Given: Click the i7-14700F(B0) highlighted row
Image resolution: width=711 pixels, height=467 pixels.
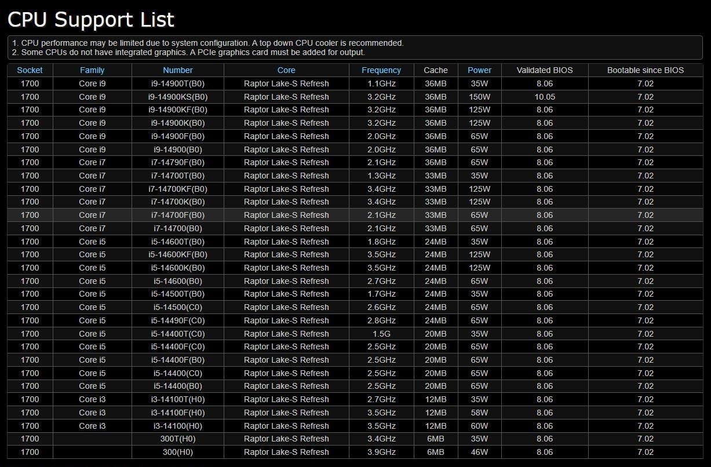Looking at the screenshot, I should click(x=177, y=215).
